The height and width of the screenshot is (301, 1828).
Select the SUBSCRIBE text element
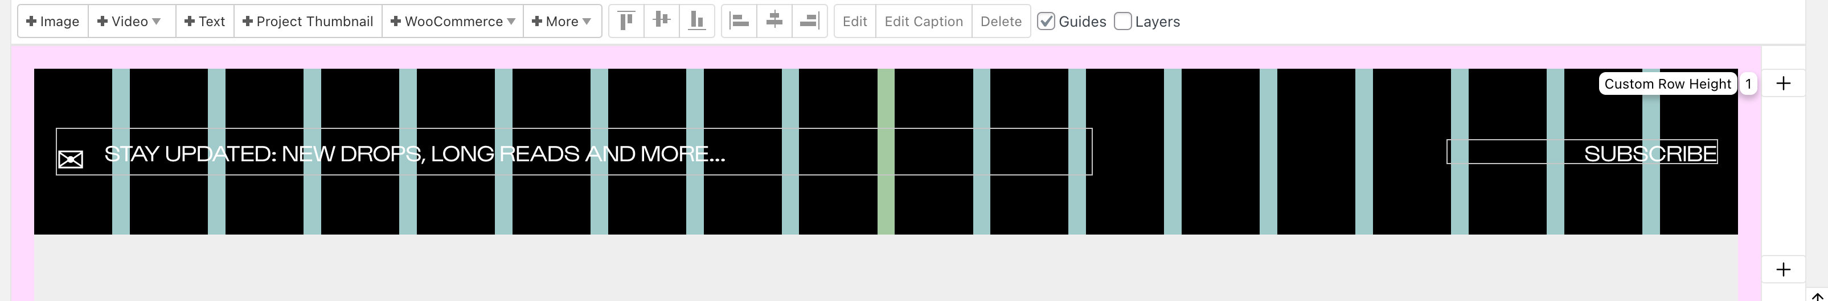point(1650,154)
